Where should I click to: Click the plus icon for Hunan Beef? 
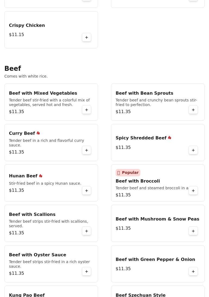87,191
